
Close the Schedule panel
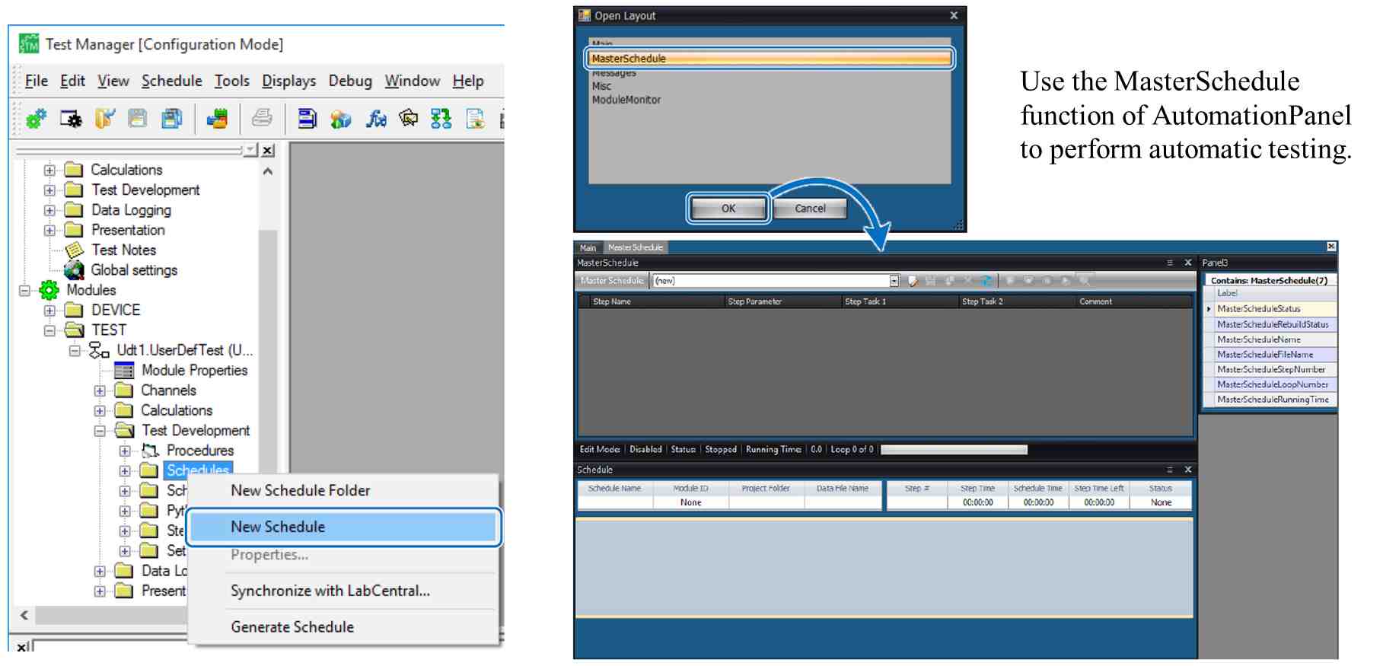(1188, 470)
